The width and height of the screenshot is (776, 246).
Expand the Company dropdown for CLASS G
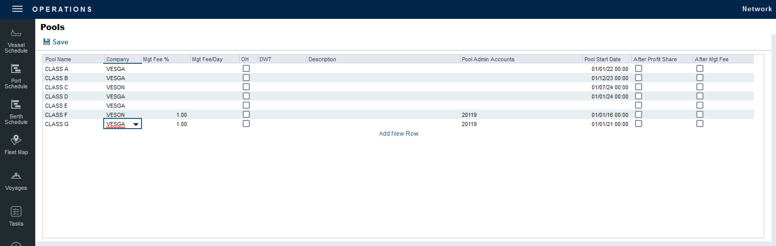click(x=135, y=124)
